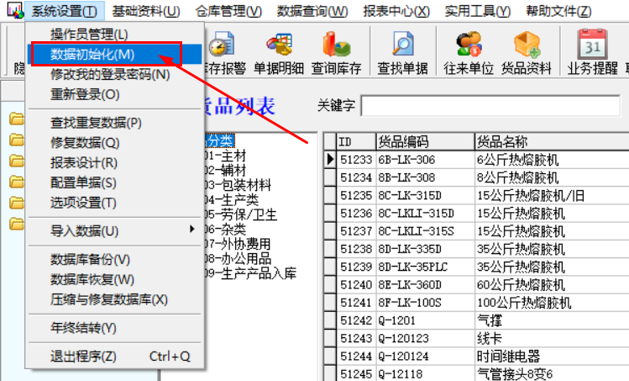Screen dimensions: 629x381
Task: Open the 仓库管理(V) menu
Action: click(x=228, y=11)
